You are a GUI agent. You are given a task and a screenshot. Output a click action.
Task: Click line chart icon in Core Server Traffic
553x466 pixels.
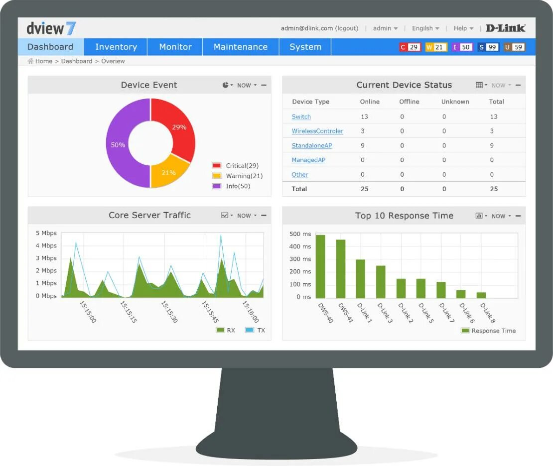click(225, 216)
